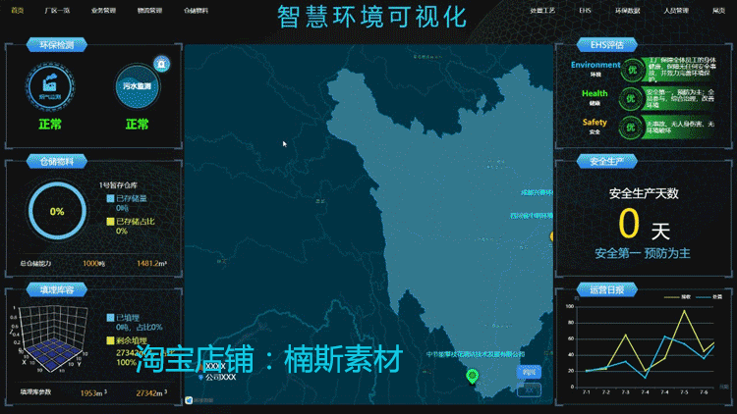Click the Environment 优 rating badge
This screenshot has height=414, width=737.
[x=632, y=70]
